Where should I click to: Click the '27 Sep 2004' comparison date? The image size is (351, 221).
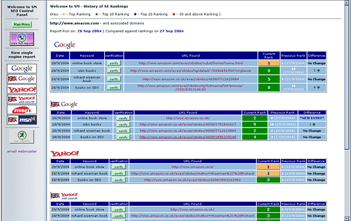point(171,31)
